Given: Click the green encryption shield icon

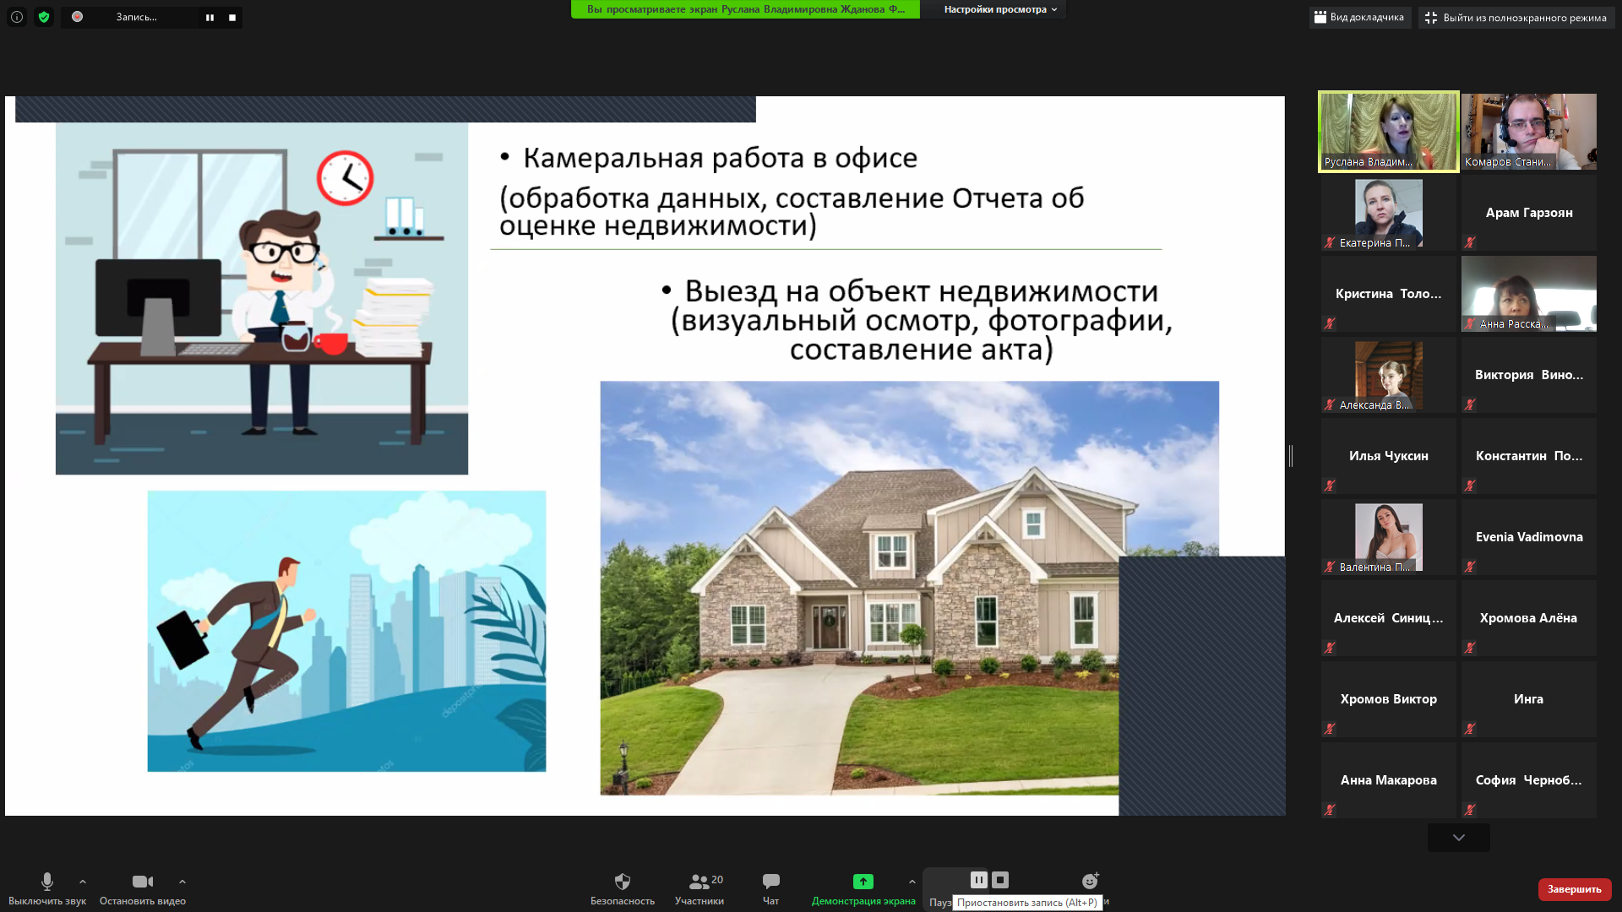Looking at the screenshot, I should click(44, 17).
